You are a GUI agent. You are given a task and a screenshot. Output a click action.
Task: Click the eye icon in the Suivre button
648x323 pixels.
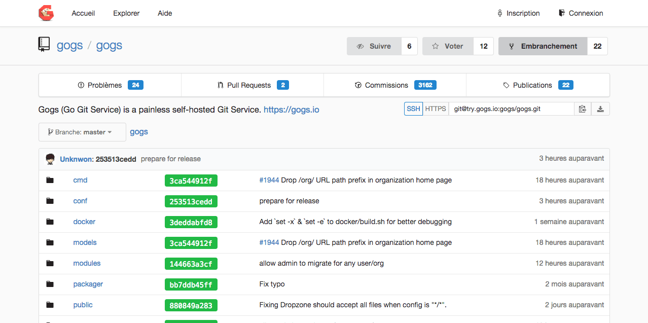point(360,46)
